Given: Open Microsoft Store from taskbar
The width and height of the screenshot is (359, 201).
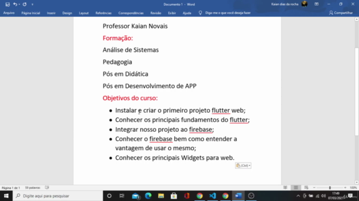Looking at the screenshot, I should [x=174, y=196].
